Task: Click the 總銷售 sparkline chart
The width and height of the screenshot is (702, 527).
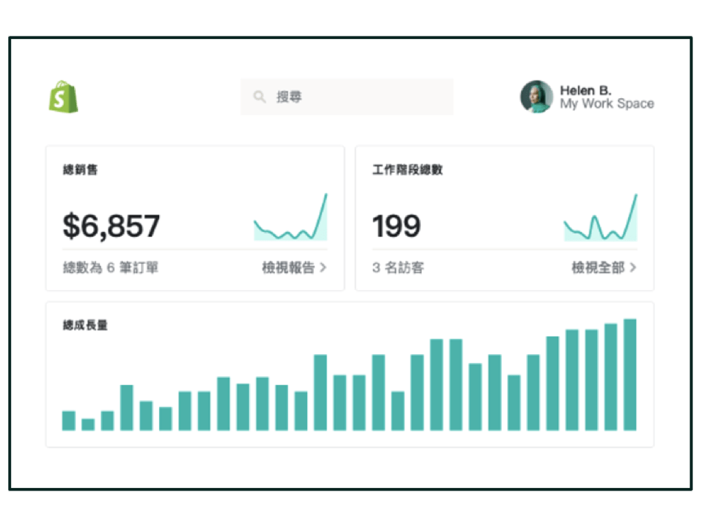Action: coord(291,218)
